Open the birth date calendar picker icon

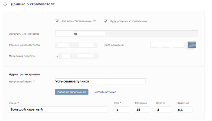point(192,45)
